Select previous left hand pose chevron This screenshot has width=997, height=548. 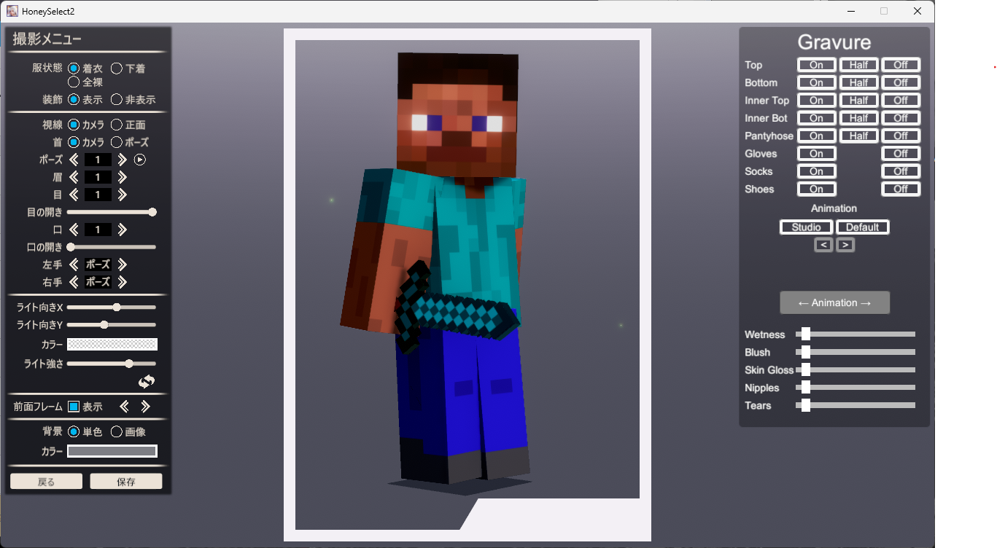(x=74, y=265)
